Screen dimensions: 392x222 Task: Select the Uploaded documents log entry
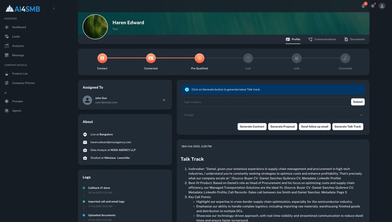(x=102, y=215)
